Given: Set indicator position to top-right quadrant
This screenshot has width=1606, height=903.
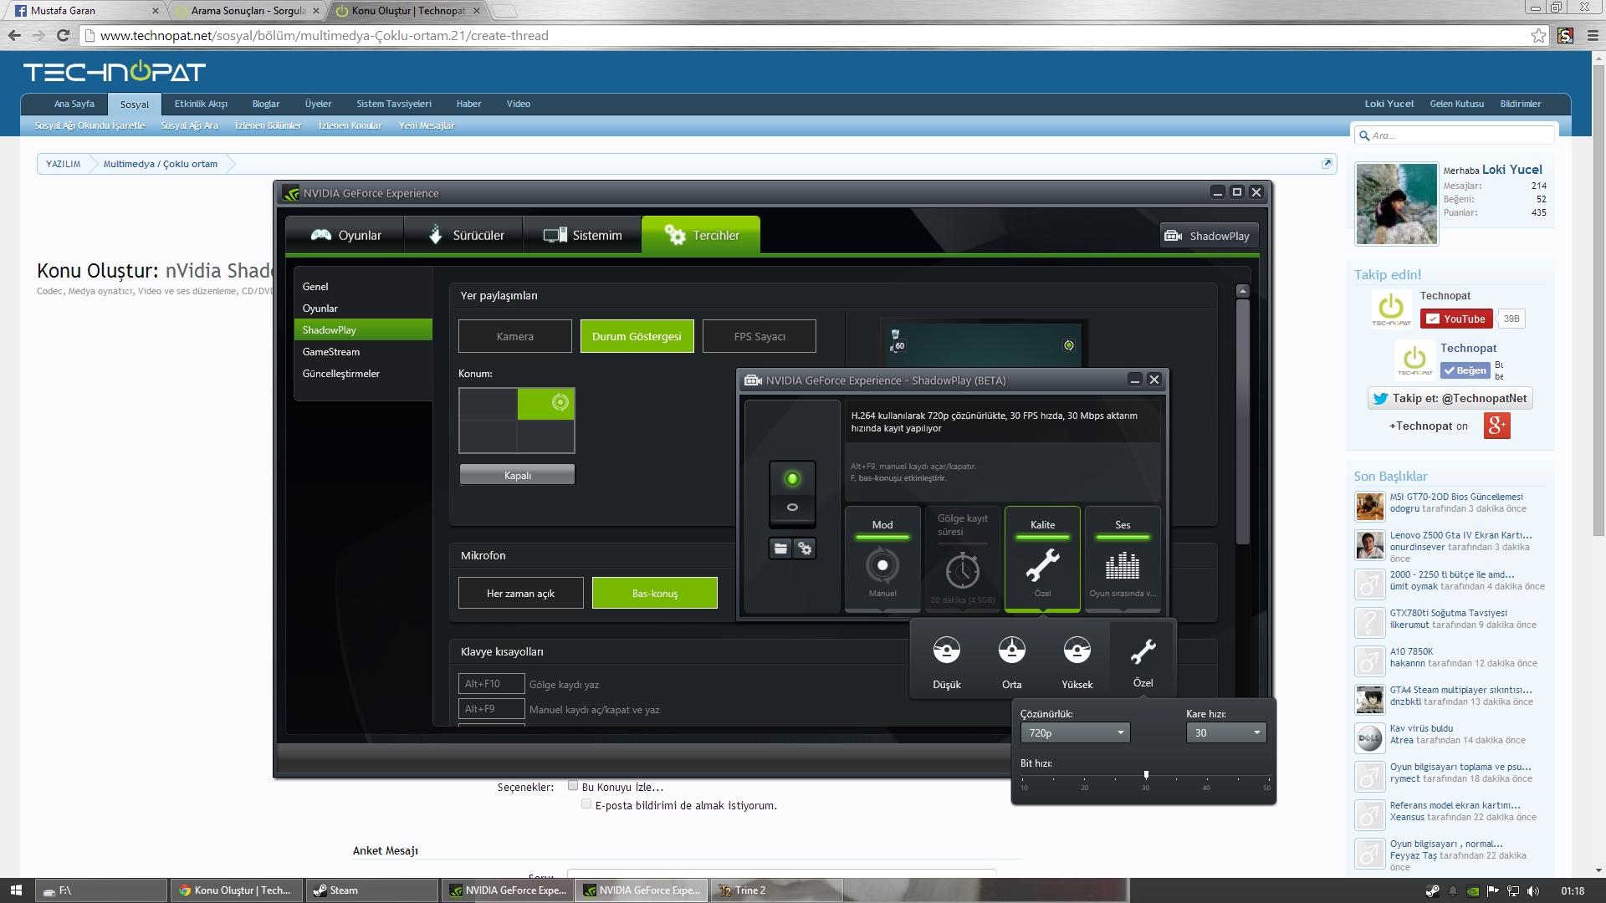Looking at the screenshot, I should 545,404.
